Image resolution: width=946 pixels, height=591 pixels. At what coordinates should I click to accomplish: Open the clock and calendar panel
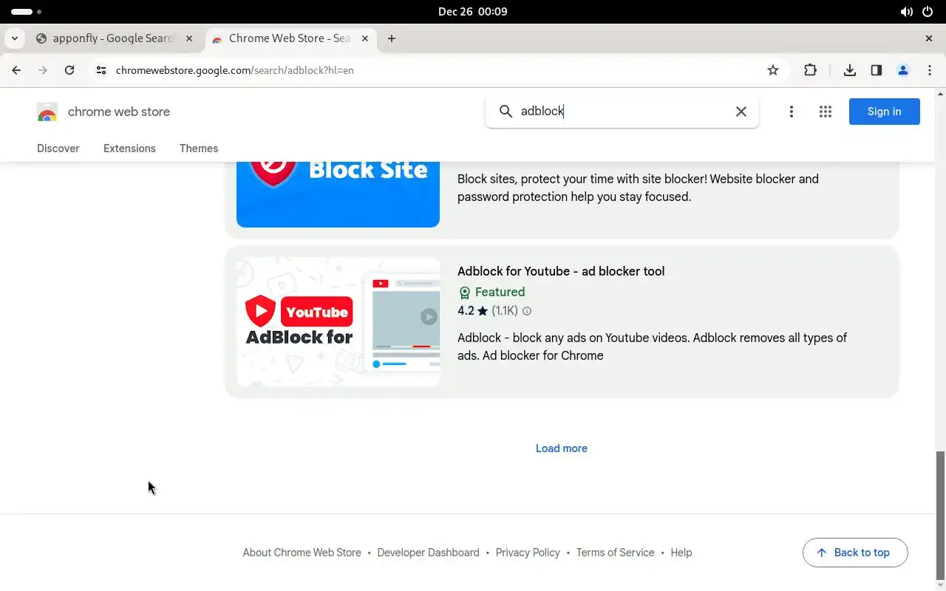pos(472,12)
